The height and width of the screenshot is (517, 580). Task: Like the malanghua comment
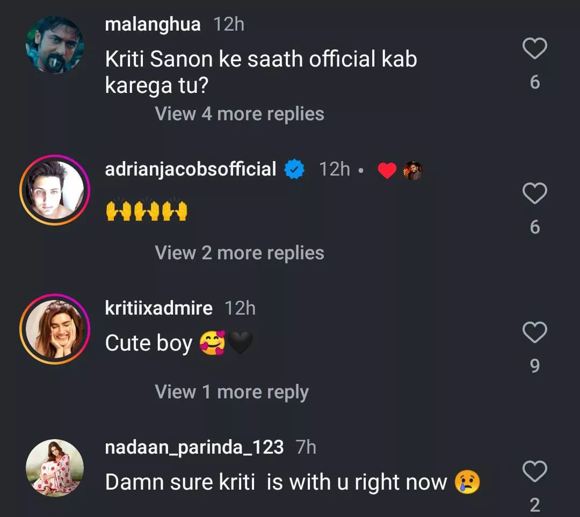[x=534, y=50]
